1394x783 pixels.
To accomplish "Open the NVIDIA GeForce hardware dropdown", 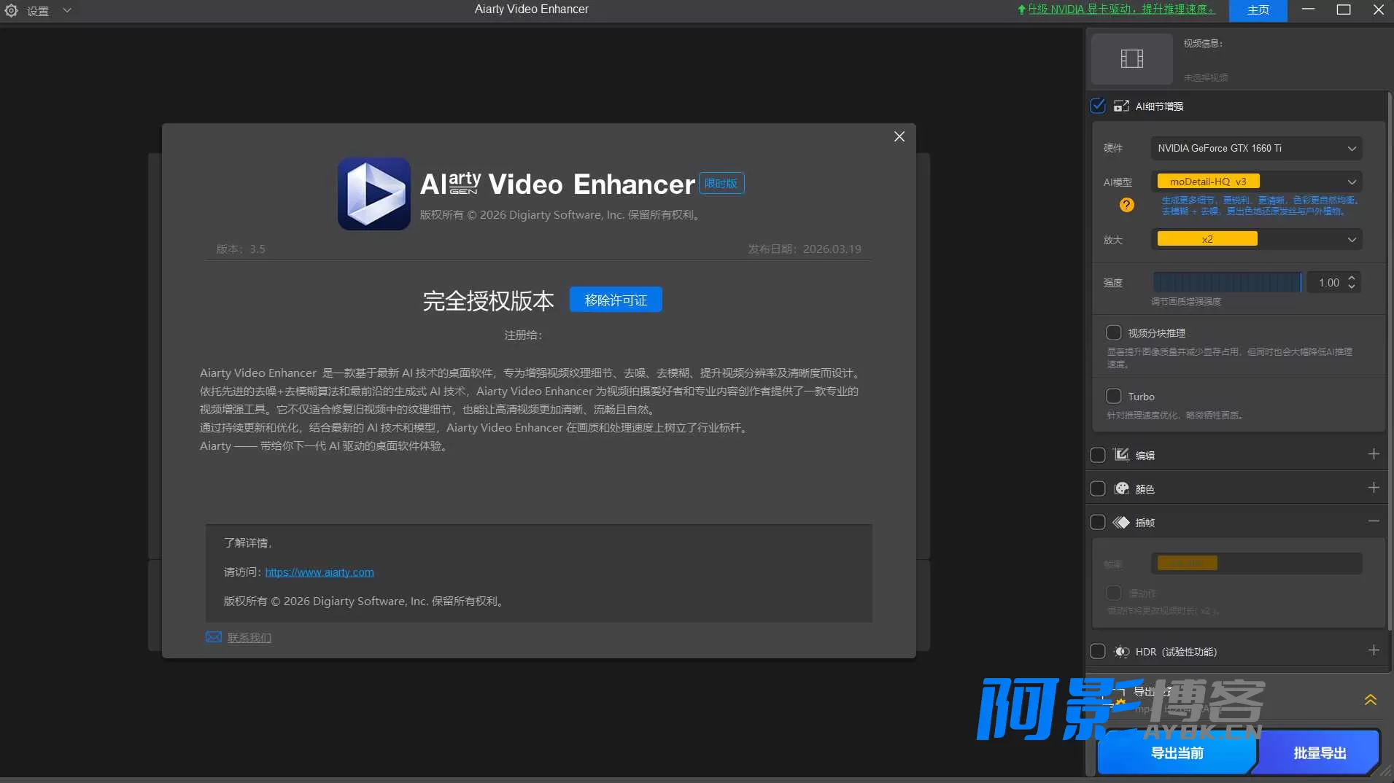I will pos(1256,148).
